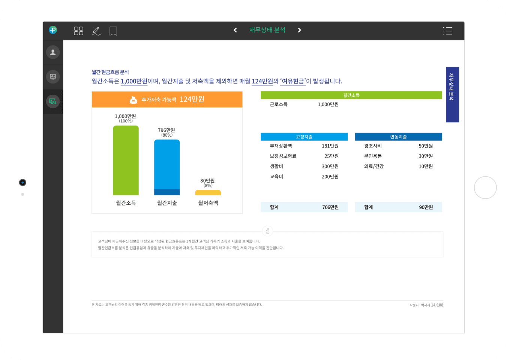Click the page number 14/108 footer text
This screenshot has height=360, width=507.
(437, 305)
